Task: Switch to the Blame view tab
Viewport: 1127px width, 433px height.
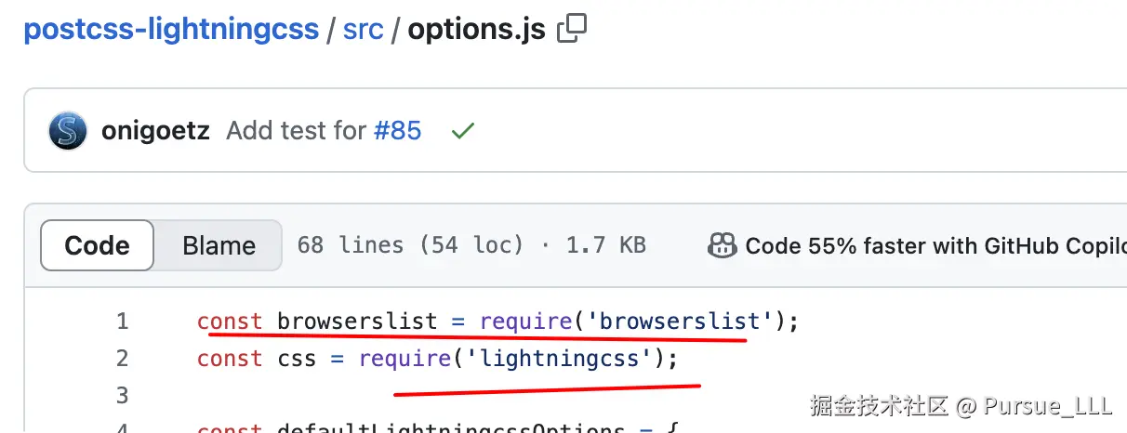Action: tap(219, 245)
